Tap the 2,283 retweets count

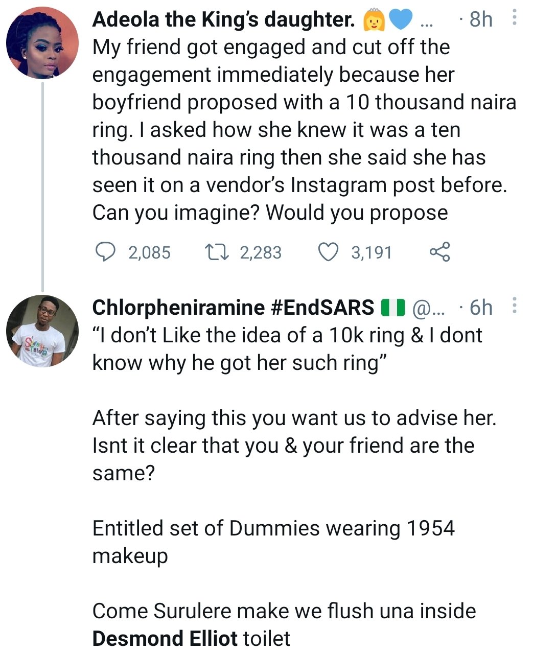[261, 252]
